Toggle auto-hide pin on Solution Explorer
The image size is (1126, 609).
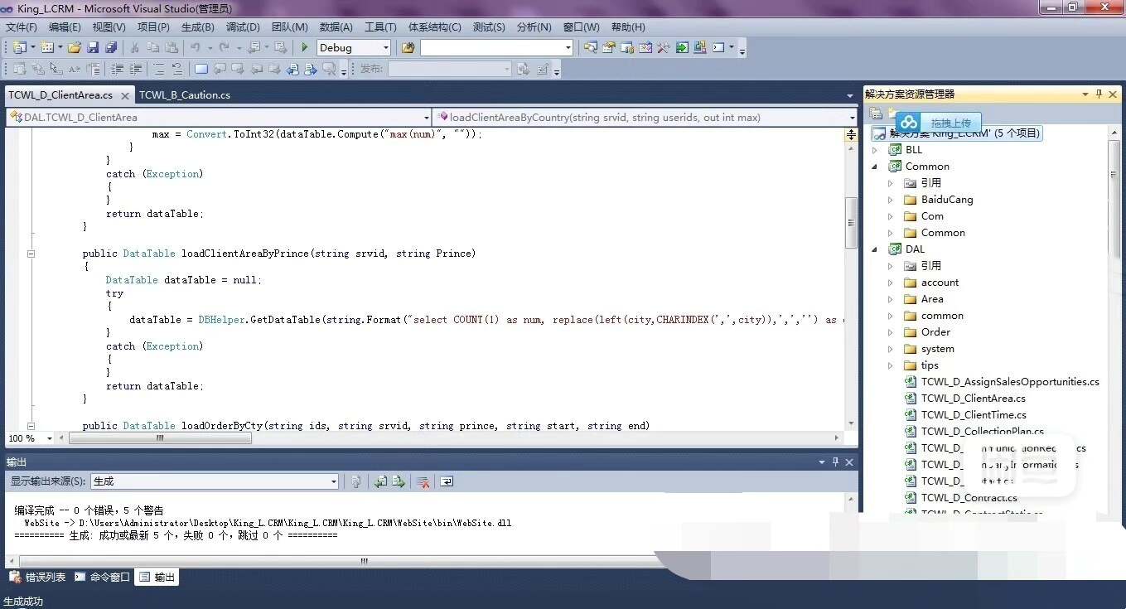coord(1099,94)
